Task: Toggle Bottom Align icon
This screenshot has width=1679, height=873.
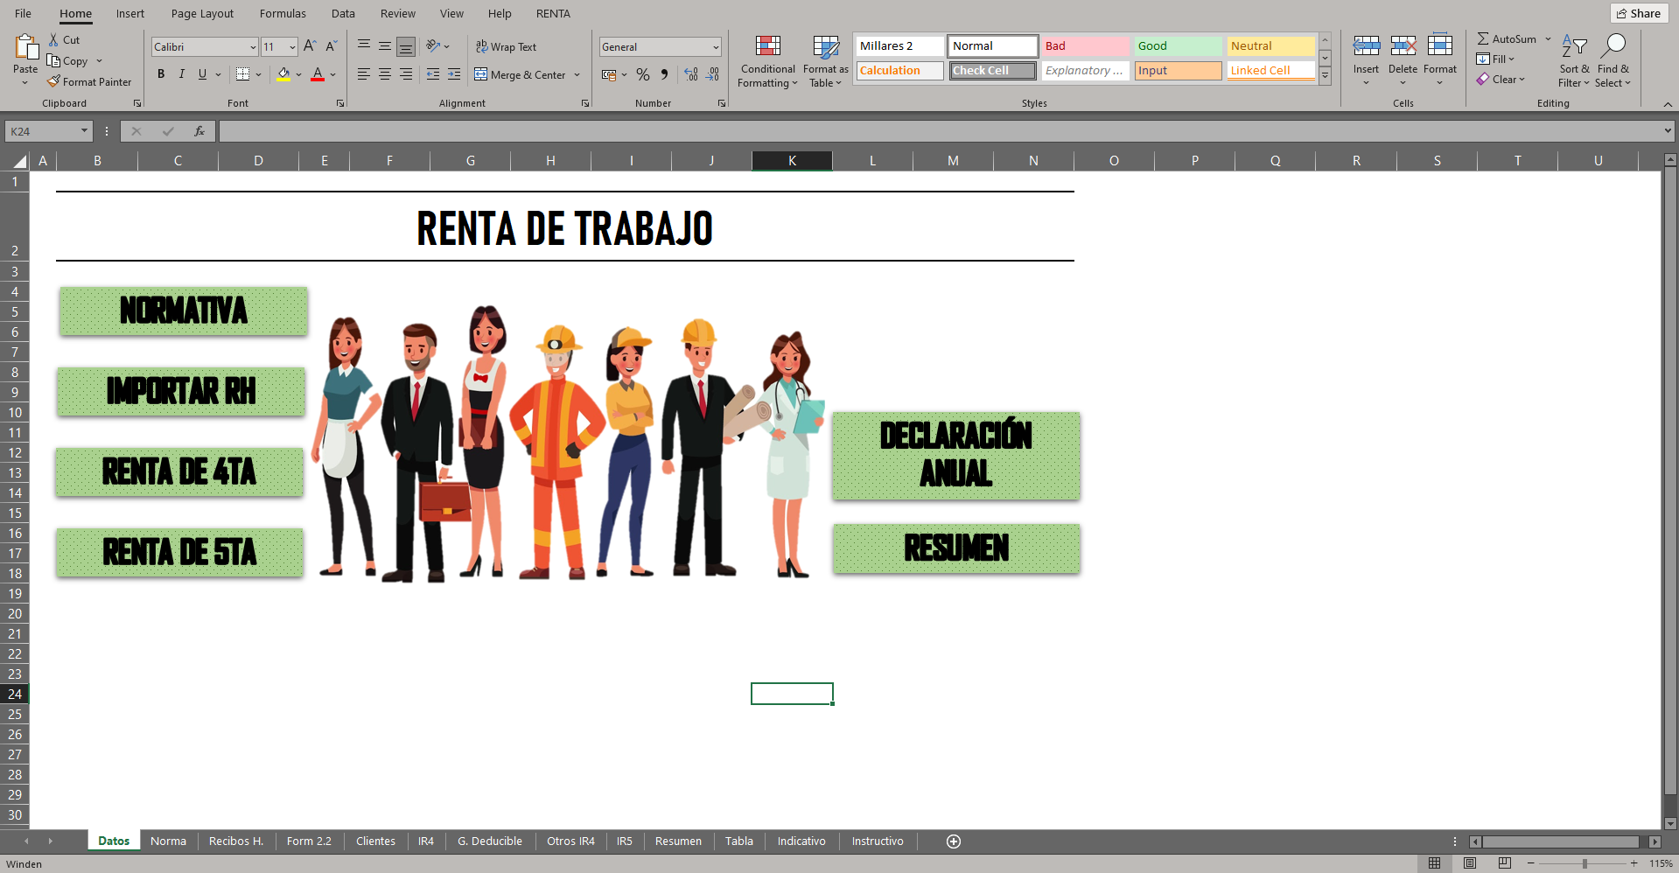Action: point(406,46)
